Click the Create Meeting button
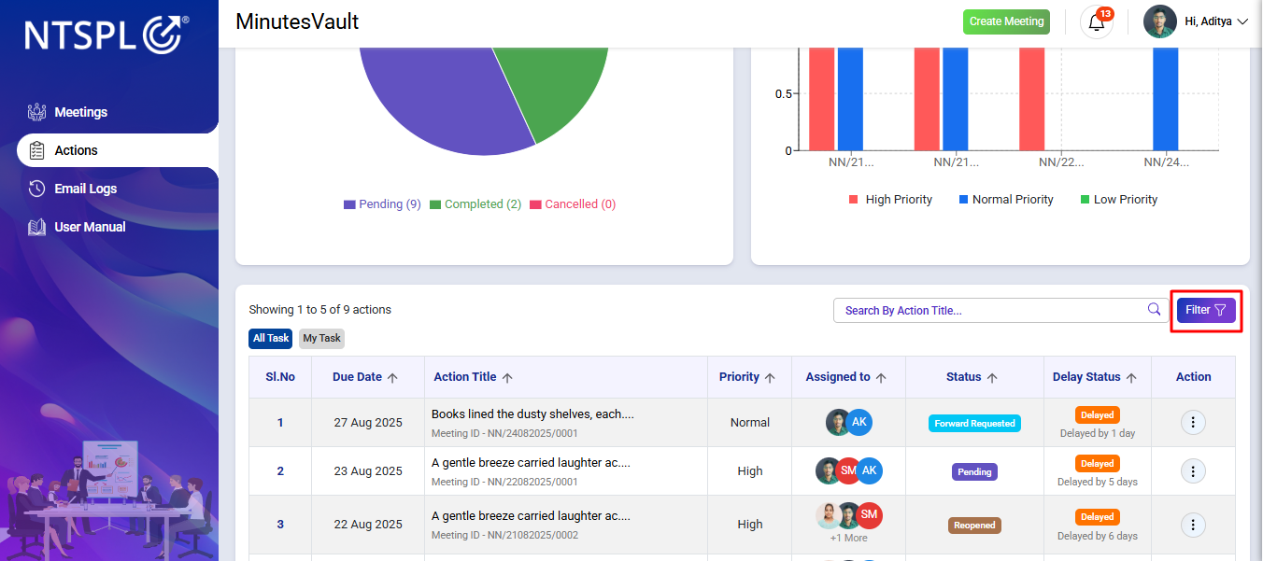The width and height of the screenshot is (1263, 561). 1006,21
